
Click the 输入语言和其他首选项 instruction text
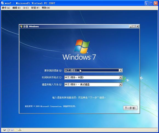tap(79, 98)
